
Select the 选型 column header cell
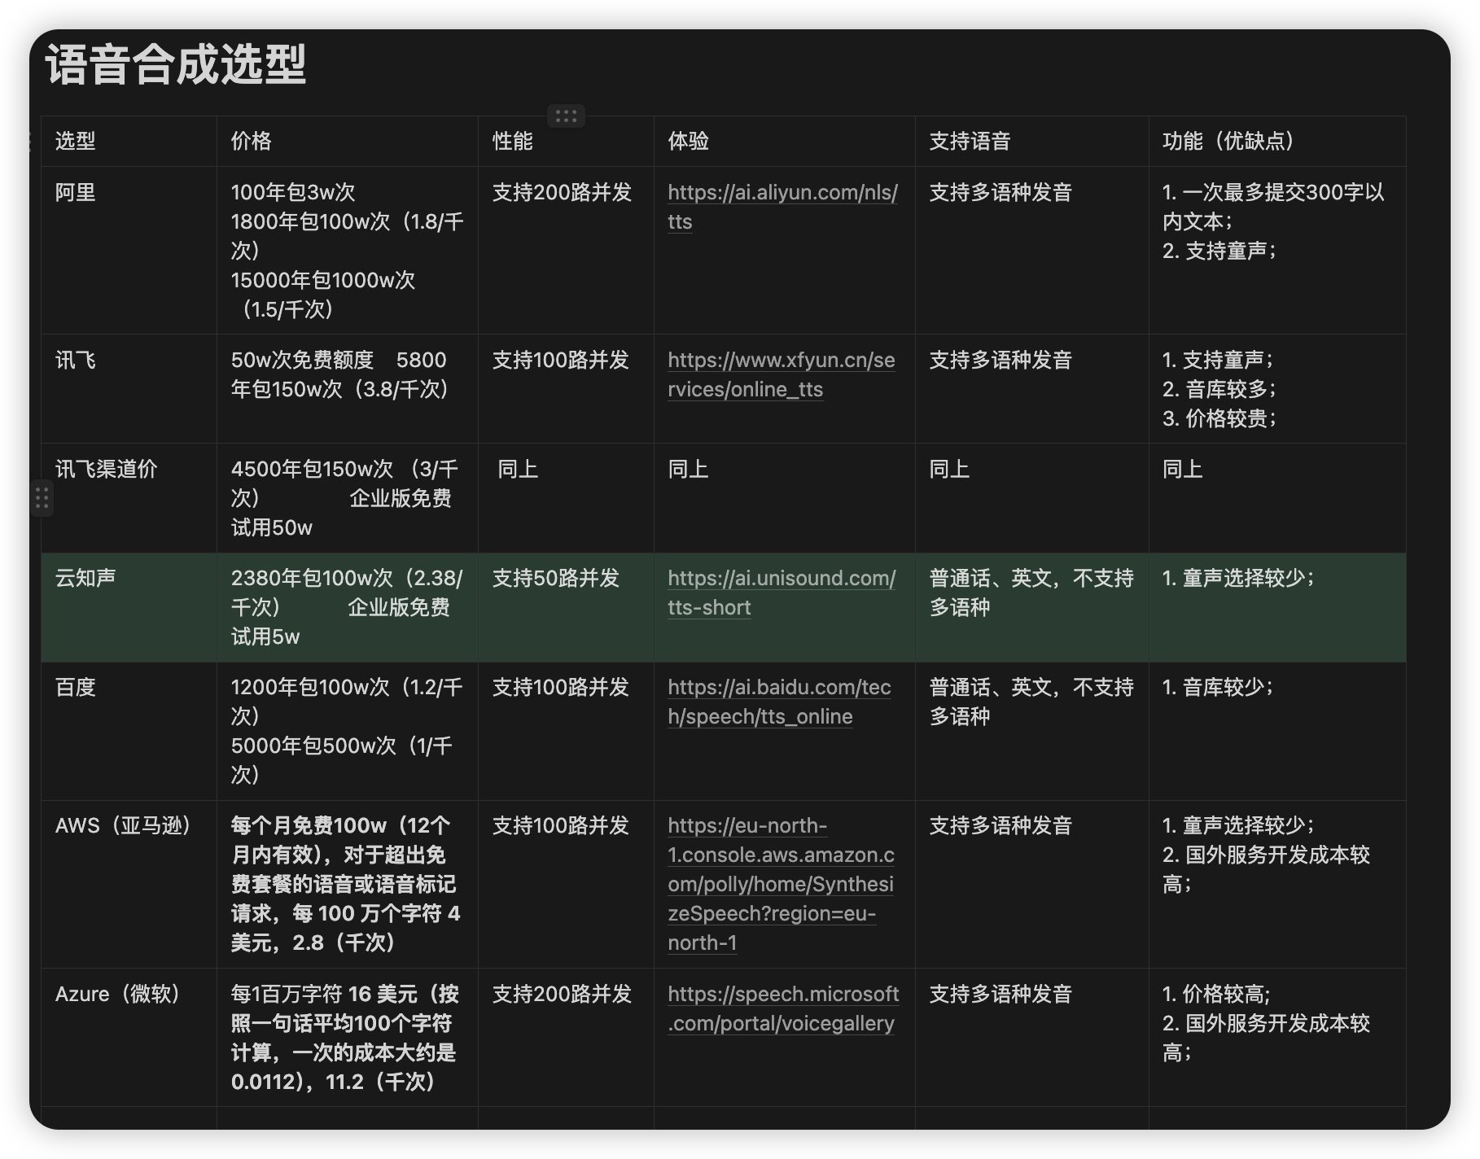click(129, 142)
